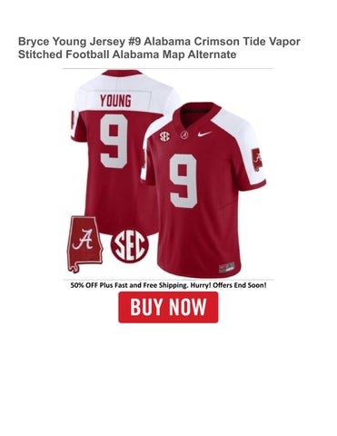
Task: Click the white shoulder panel of the front jersey
Action: (x=239, y=139)
